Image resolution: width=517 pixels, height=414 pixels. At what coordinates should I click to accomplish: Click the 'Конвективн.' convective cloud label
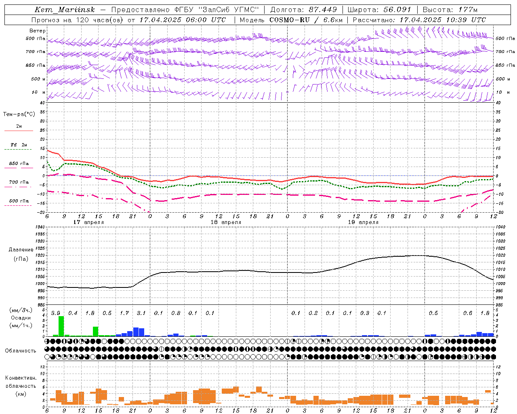pyautogui.click(x=21, y=378)
